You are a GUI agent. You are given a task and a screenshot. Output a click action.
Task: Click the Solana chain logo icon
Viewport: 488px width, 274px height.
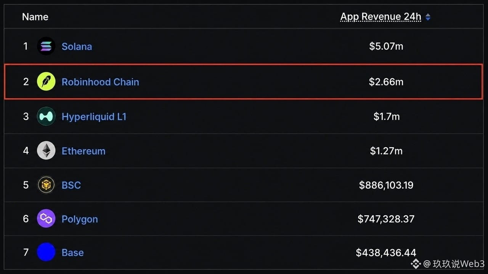point(46,46)
